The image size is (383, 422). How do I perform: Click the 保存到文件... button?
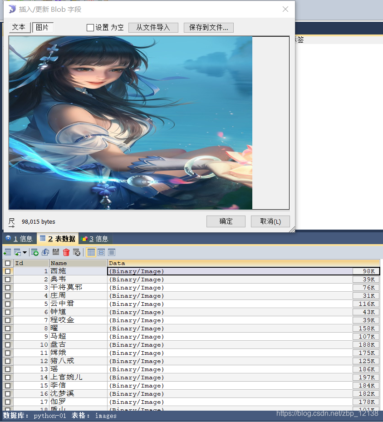tap(209, 27)
